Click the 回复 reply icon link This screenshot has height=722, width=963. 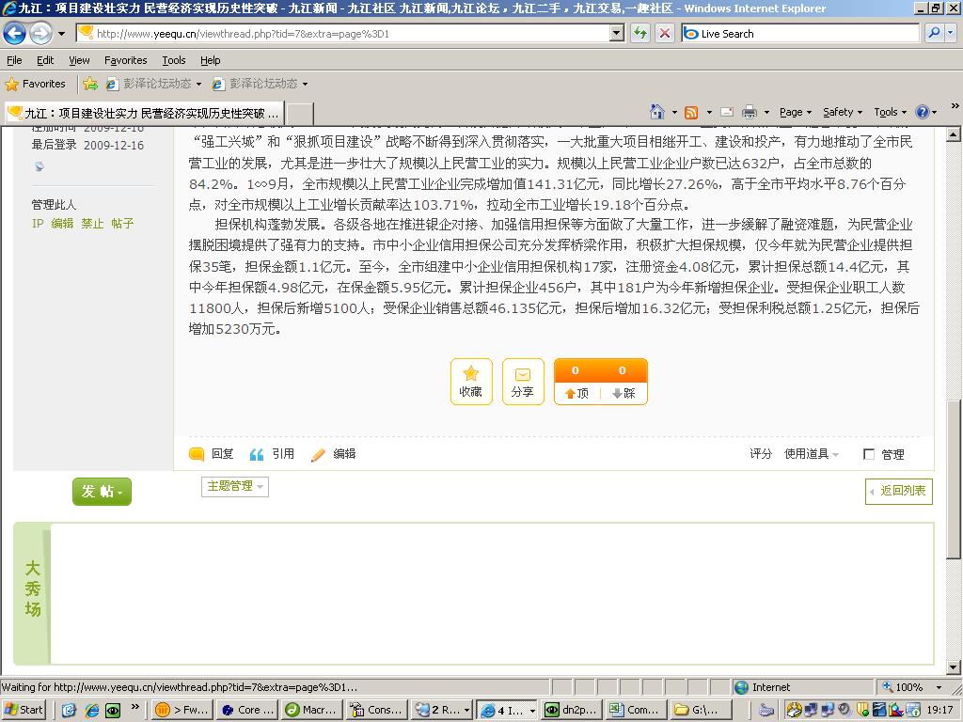click(212, 454)
